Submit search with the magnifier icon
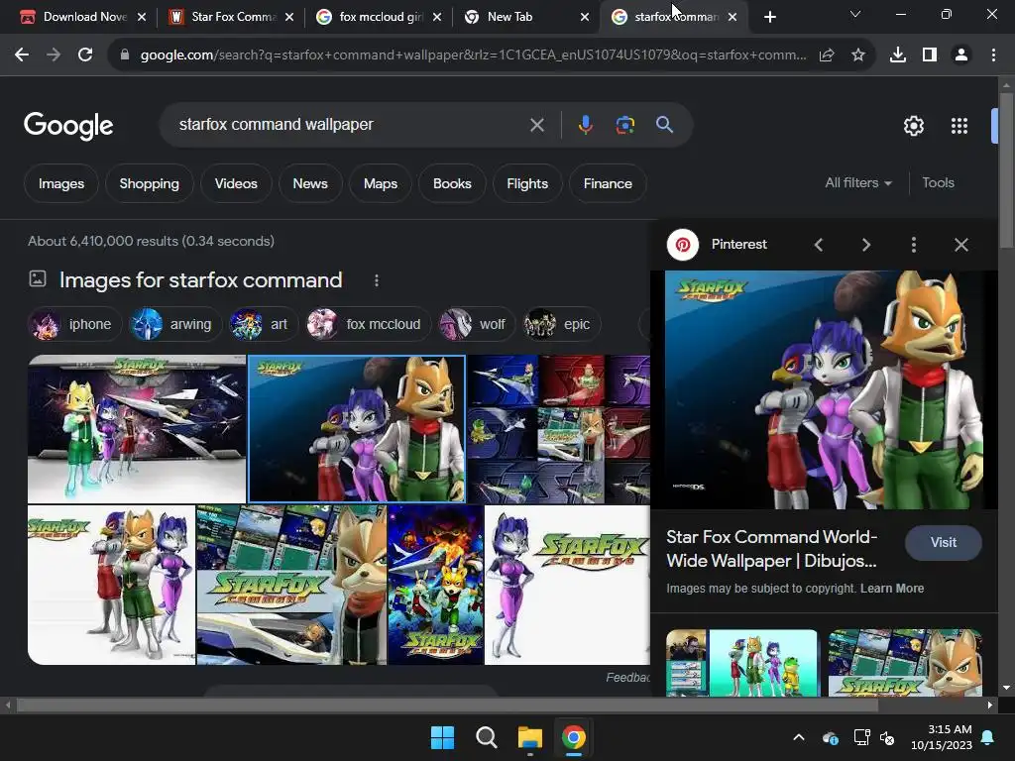The width and height of the screenshot is (1015, 761). (x=665, y=125)
